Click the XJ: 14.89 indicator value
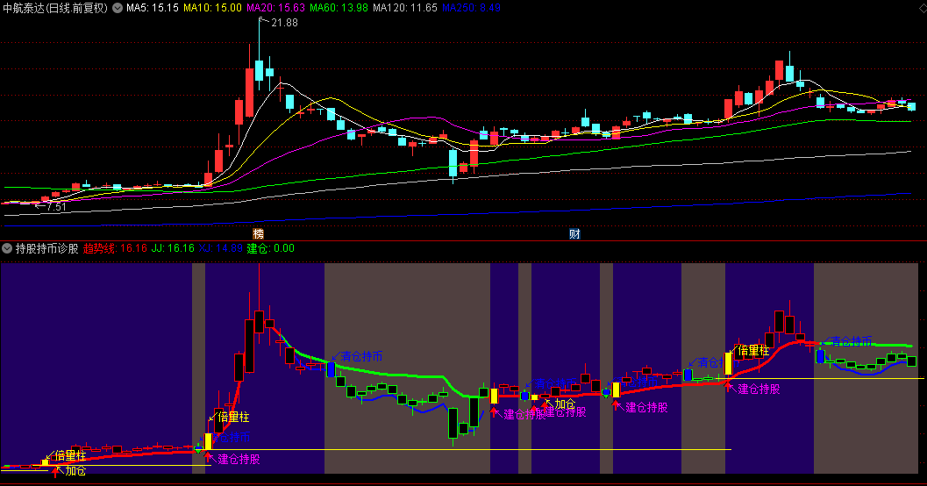 point(220,248)
